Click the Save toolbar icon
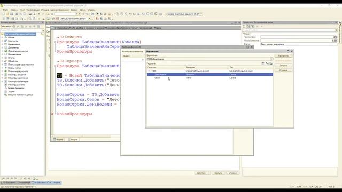 point(12,14)
